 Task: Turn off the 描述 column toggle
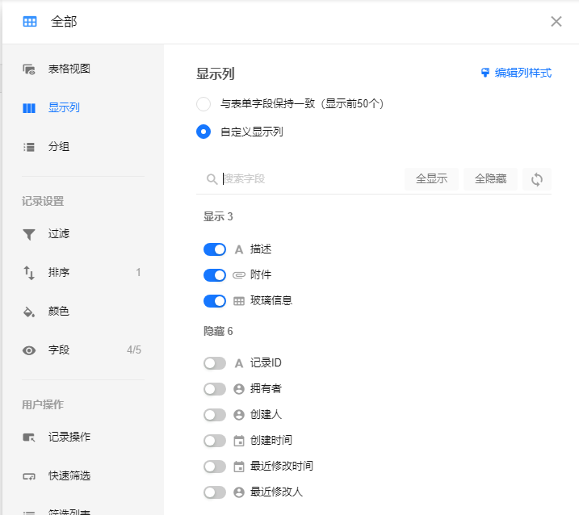[x=215, y=249]
